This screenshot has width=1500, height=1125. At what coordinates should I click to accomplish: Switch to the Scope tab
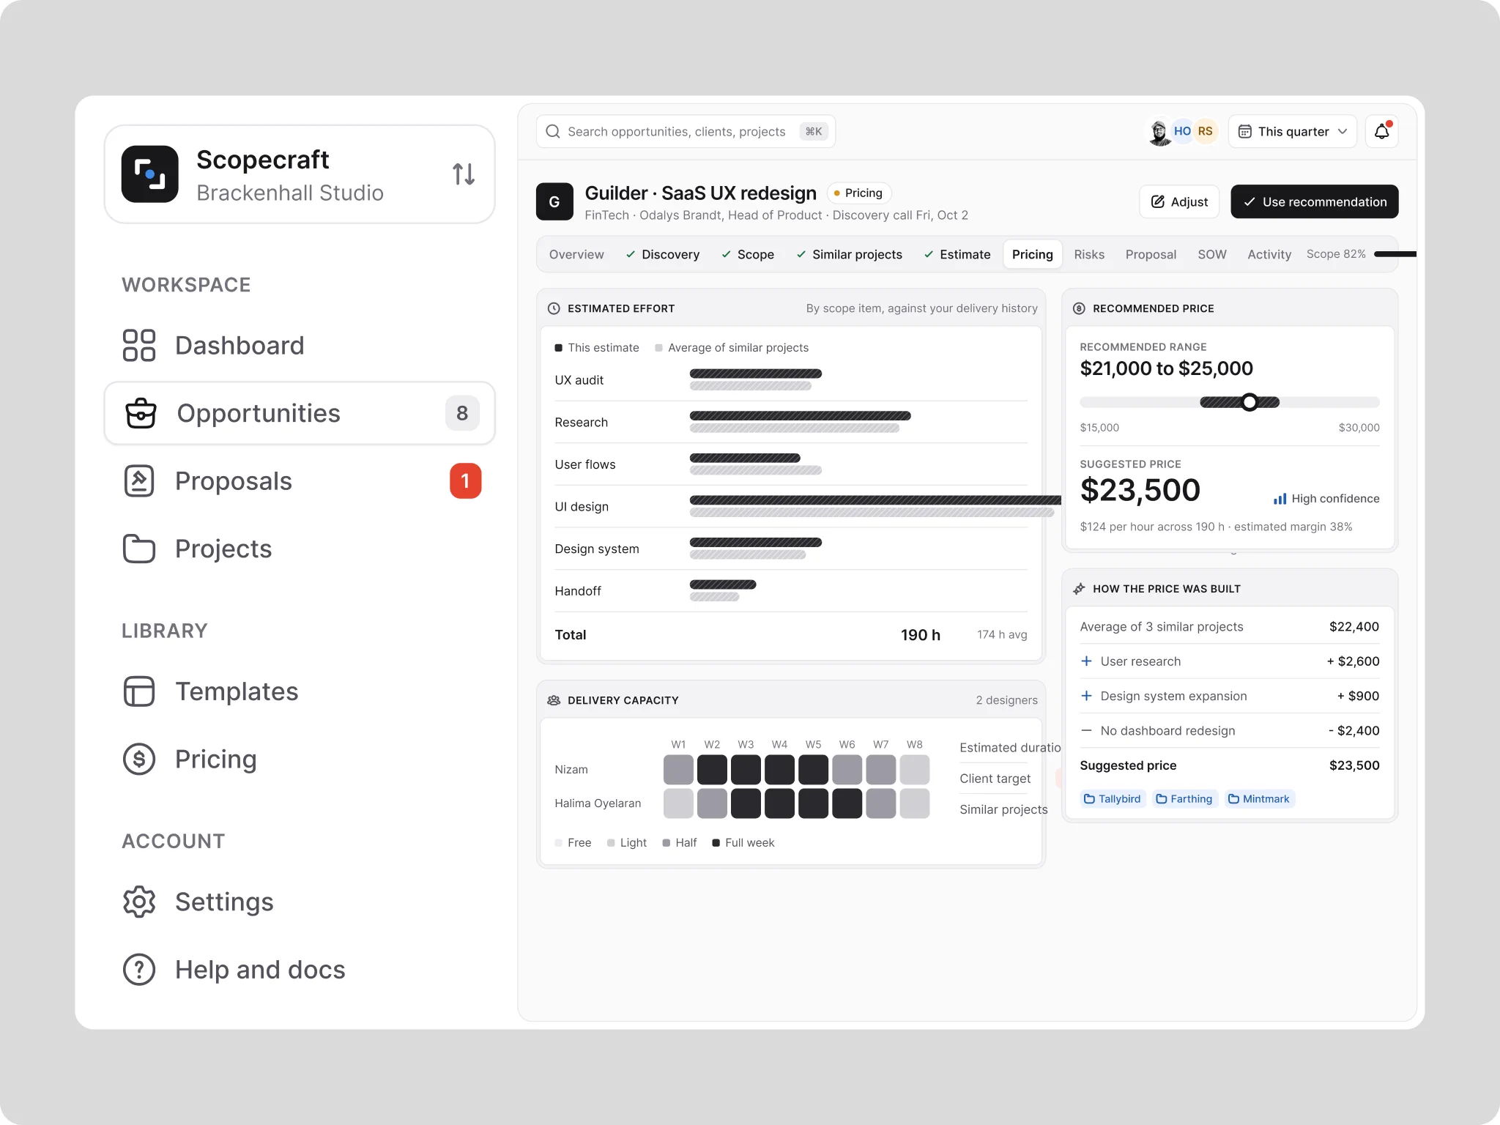coord(748,254)
